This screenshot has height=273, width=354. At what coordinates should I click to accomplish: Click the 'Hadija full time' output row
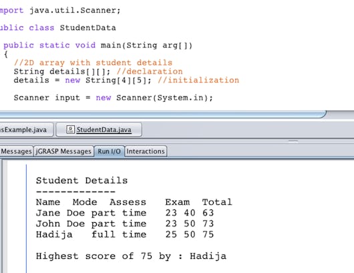(125, 235)
